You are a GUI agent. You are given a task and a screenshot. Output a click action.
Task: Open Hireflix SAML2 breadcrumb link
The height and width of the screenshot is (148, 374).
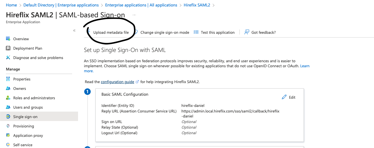tap(197, 5)
